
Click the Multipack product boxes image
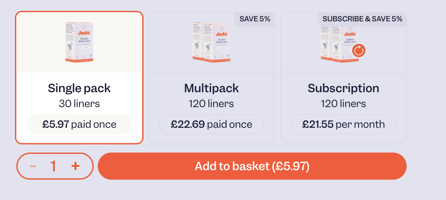(211, 42)
